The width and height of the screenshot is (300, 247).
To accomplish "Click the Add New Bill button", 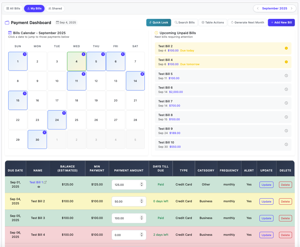I will [281, 23].
